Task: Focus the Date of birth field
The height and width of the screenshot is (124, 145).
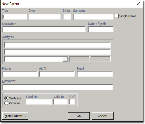Action: (x=101, y=29)
